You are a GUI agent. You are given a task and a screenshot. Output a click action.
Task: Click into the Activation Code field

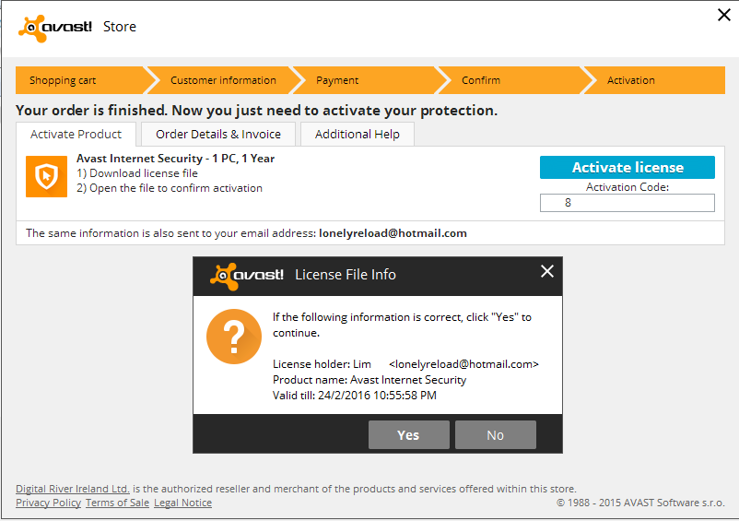pos(627,203)
